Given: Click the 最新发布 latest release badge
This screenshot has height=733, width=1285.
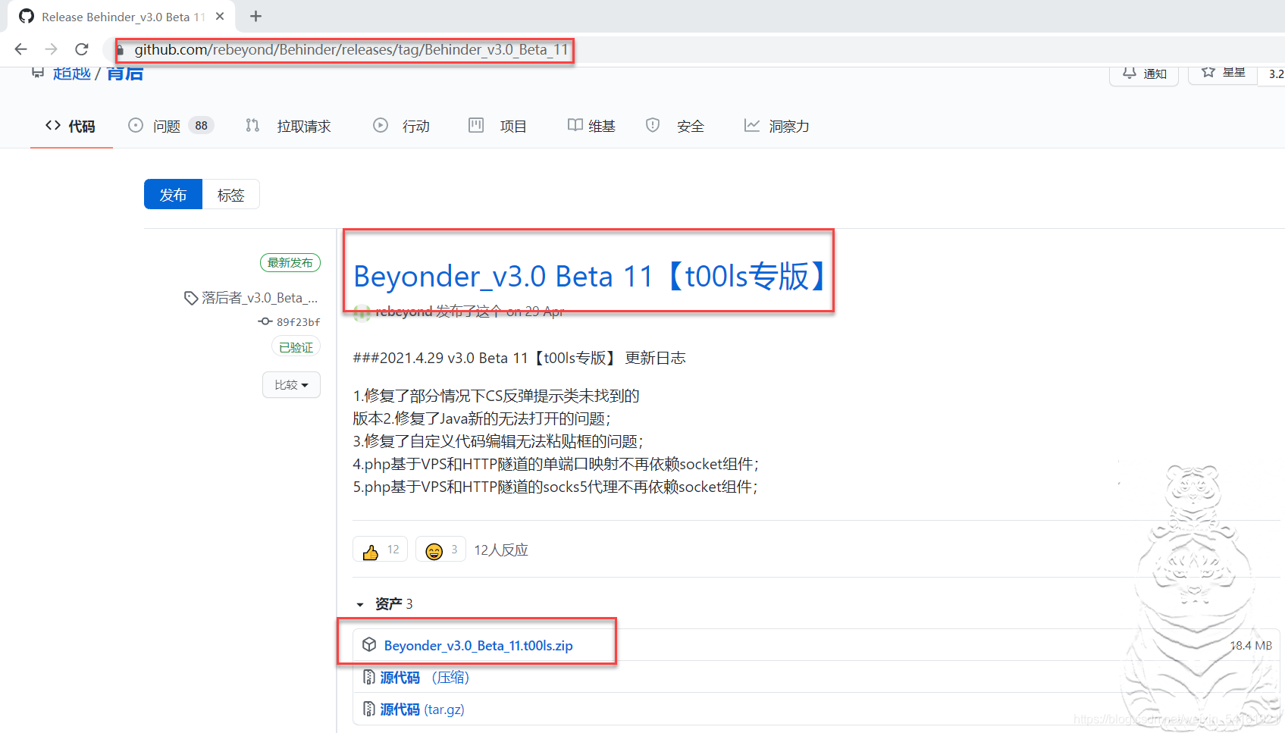Looking at the screenshot, I should tap(290, 262).
